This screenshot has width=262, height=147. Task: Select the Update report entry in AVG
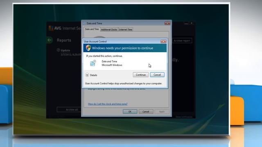(x=69, y=52)
